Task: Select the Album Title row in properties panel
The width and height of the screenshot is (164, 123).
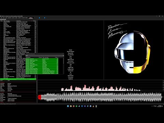Action: [18, 86]
